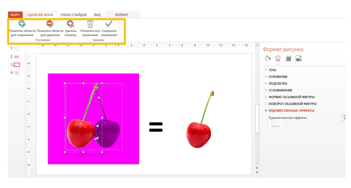Click Художественные эффекты label text
This screenshot has height=188, width=351.
coord(287,118)
